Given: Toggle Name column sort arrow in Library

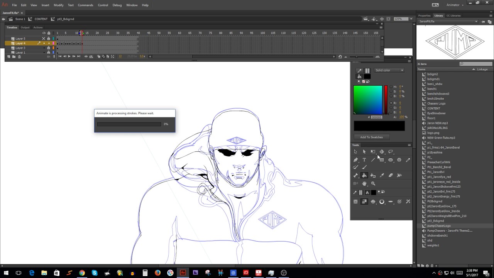Looking at the screenshot, I should click(x=474, y=69).
